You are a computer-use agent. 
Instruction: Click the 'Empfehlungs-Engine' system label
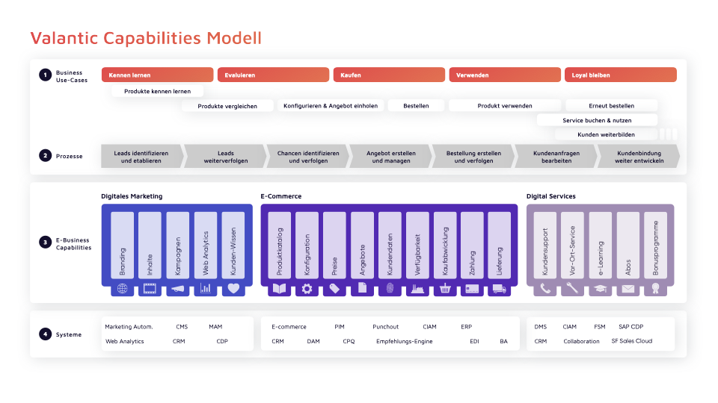405,341
